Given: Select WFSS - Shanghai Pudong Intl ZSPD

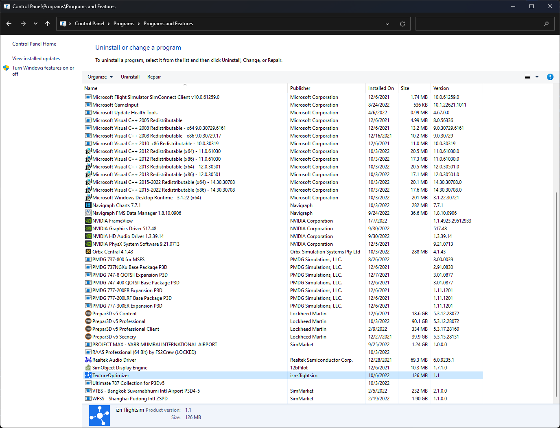Looking at the screenshot, I should (x=283, y=399).
